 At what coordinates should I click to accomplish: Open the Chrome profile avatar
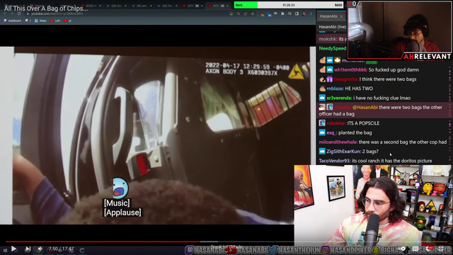304,13
